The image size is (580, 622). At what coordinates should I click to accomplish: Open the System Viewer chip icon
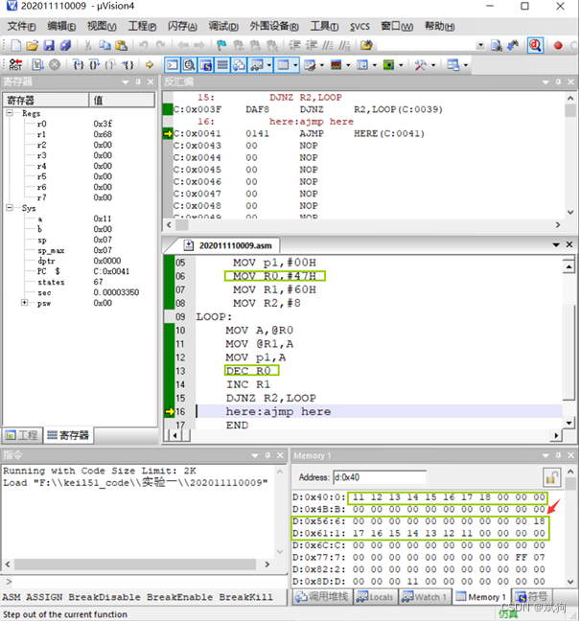tap(388, 64)
